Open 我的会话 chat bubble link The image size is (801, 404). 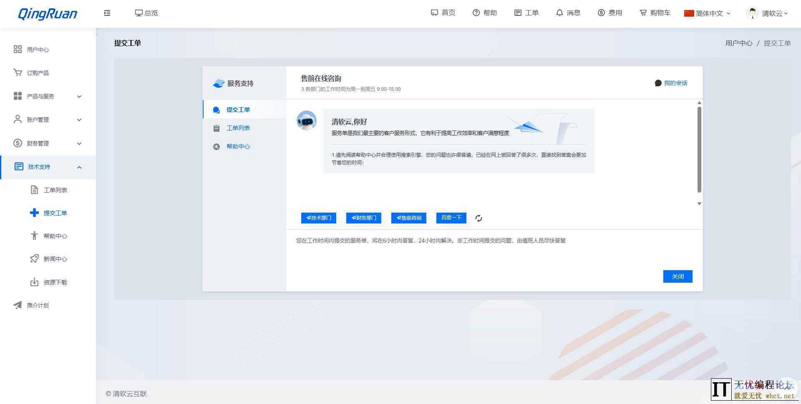[671, 83]
